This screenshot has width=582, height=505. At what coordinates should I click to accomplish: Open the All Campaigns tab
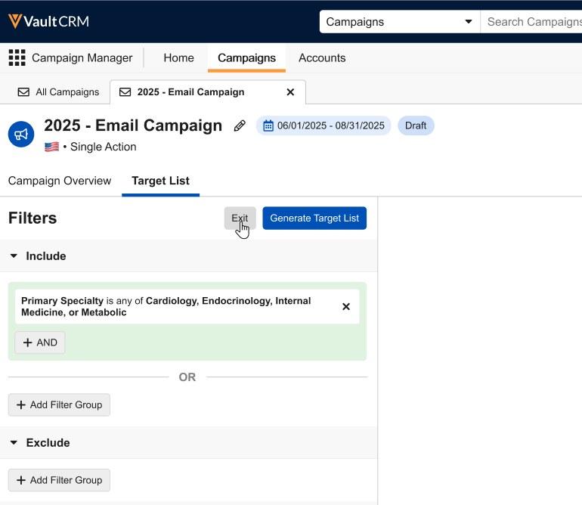(x=59, y=92)
